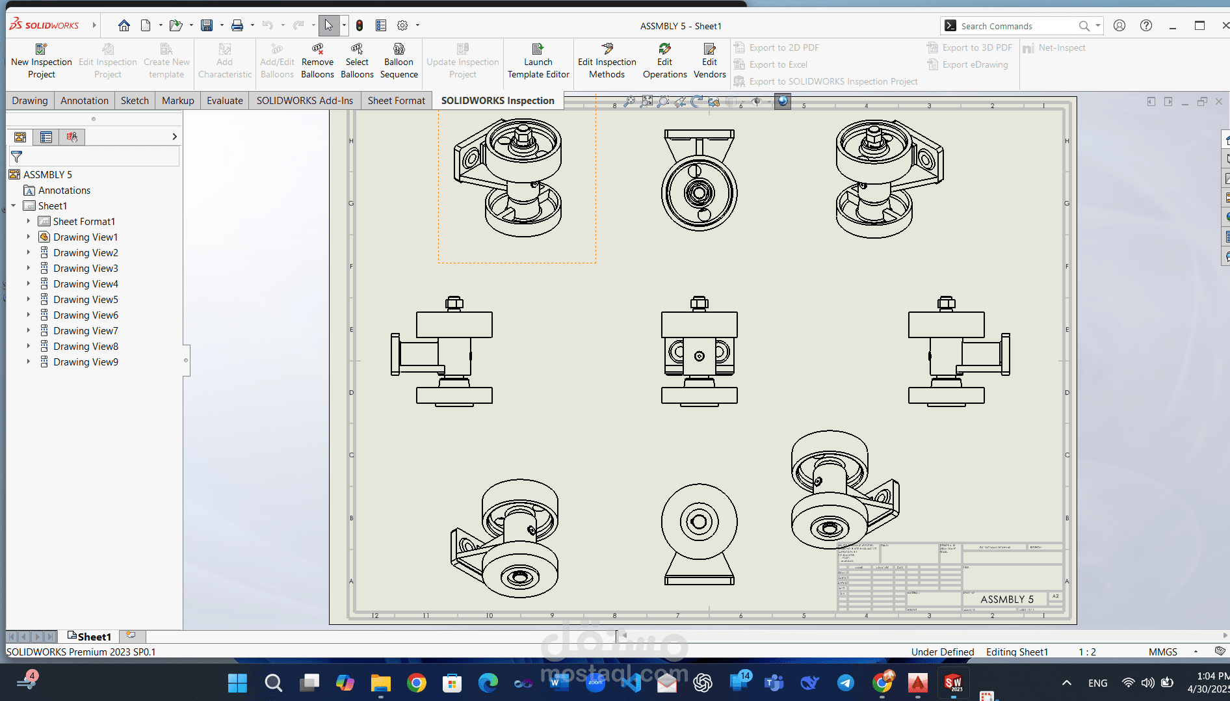Open Google Chrome from the taskbar
The width and height of the screenshot is (1230, 701).
point(417,683)
